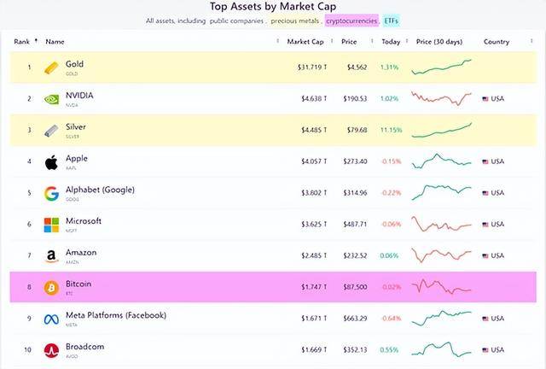Click the Broadcom logo icon

51,350
